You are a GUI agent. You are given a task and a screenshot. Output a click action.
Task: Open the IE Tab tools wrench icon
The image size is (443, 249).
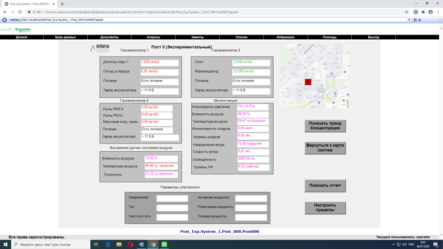point(414,20)
